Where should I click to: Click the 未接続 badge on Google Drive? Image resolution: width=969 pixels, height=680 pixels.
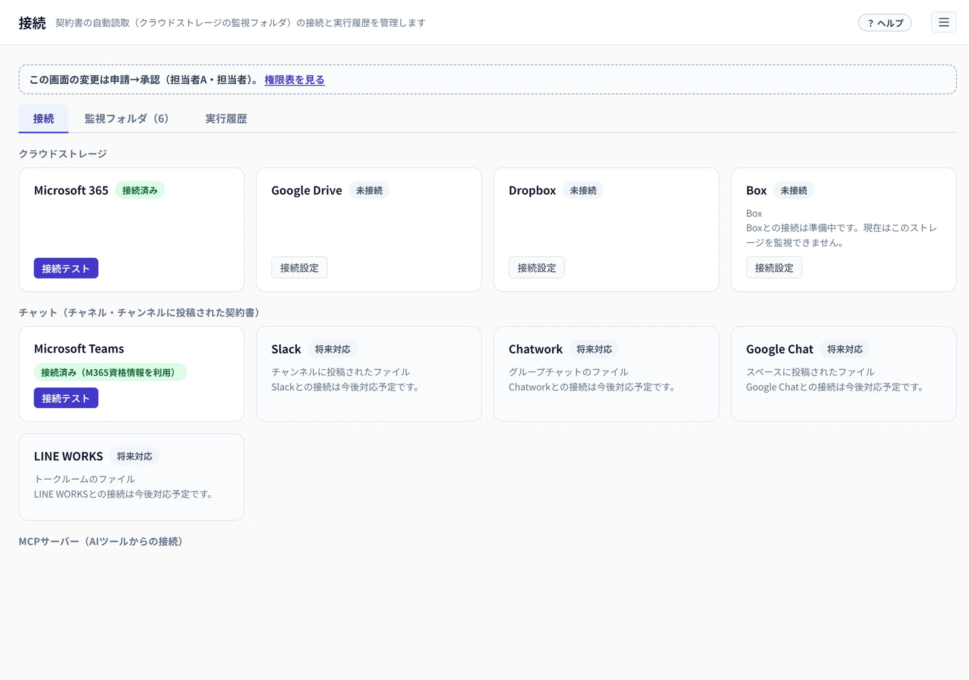point(369,190)
